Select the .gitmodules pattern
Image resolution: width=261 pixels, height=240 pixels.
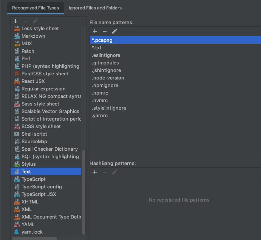(105, 63)
